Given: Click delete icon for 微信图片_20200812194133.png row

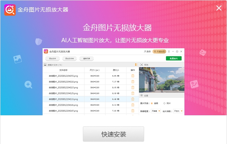Looking at the screenshot, I should (133, 99).
